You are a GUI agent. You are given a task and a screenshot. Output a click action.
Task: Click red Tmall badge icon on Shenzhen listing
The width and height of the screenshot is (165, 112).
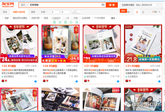(x=44, y=81)
